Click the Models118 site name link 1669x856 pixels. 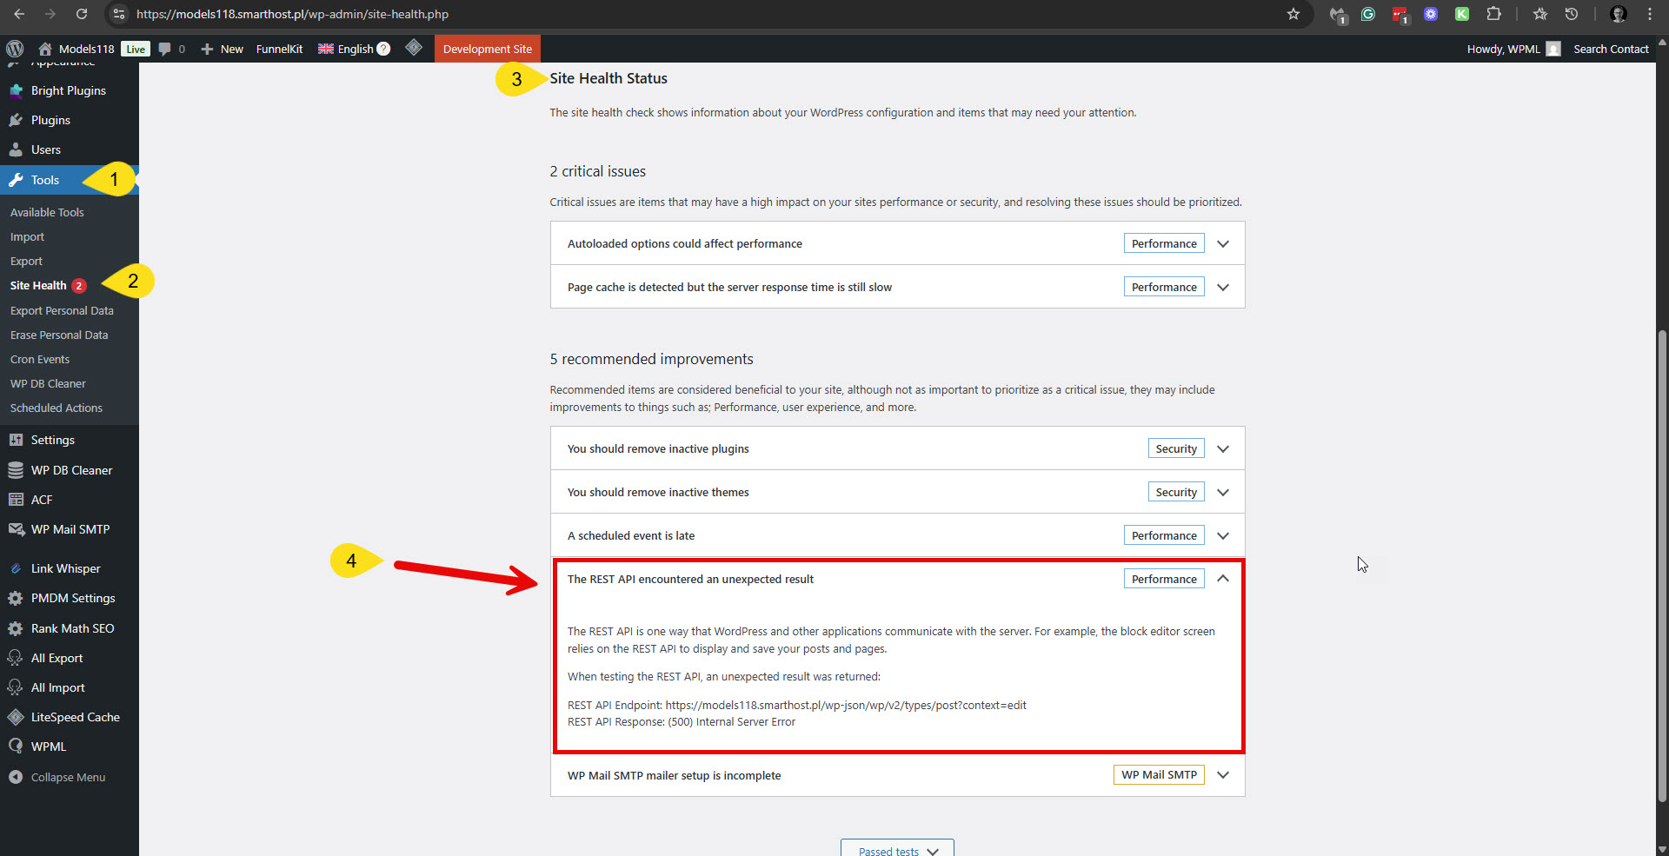[x=77, y=49]
